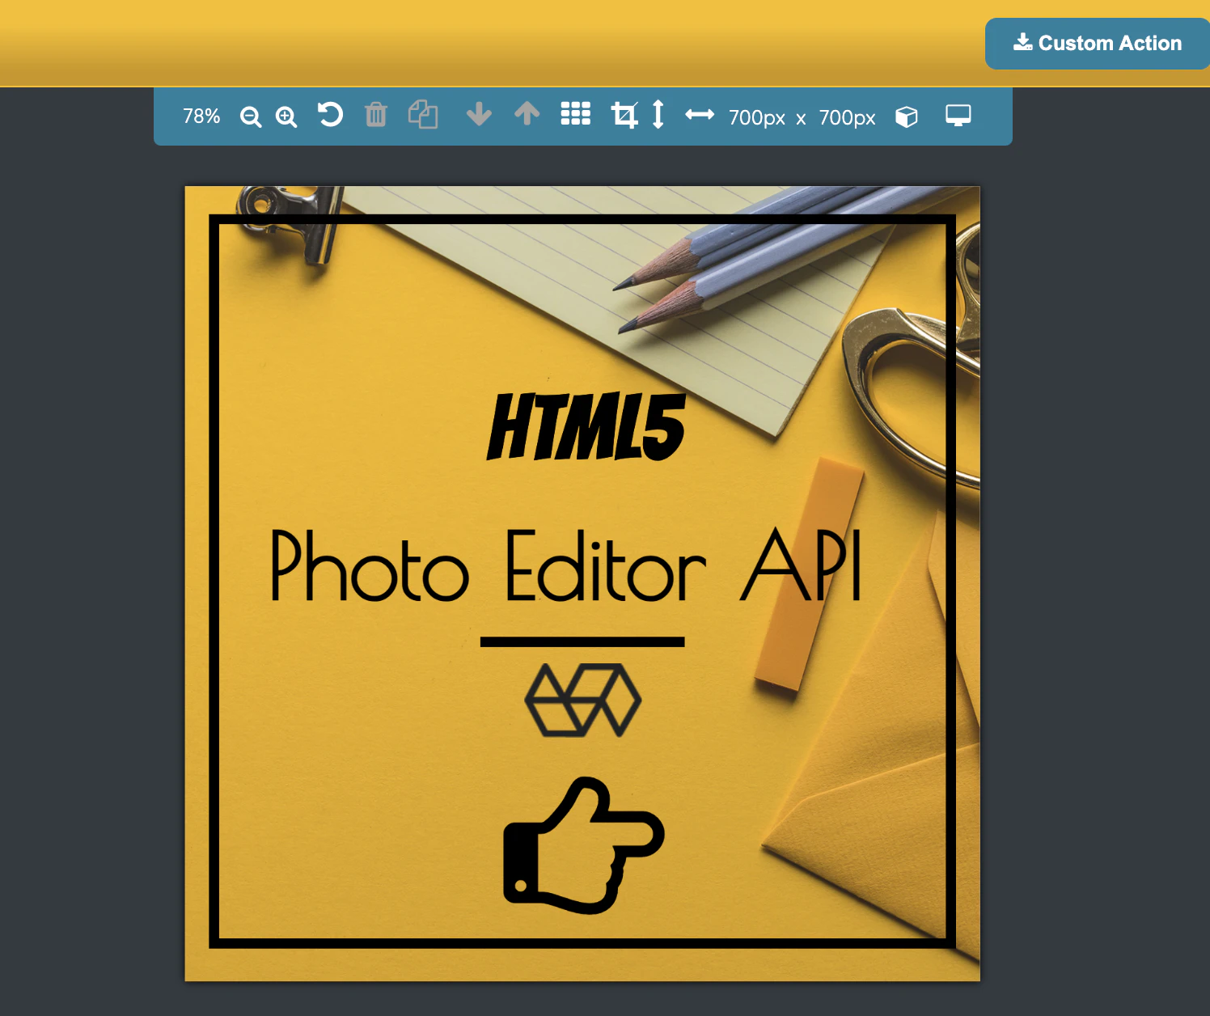
Task: Select the Zoom in tool
Action: click(286, 116)
